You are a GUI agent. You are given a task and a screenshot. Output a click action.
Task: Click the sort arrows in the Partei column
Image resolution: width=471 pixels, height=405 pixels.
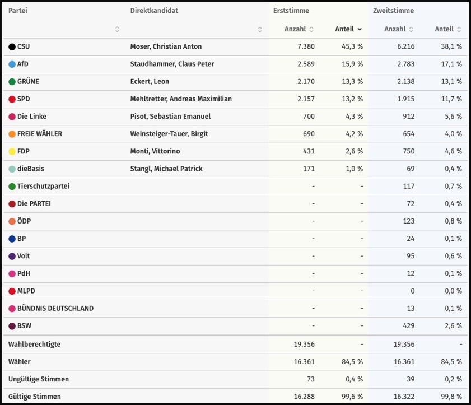[117, 29]
